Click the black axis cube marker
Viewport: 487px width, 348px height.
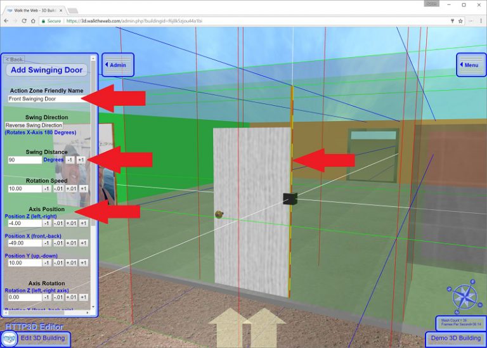(x=290, y=198)
